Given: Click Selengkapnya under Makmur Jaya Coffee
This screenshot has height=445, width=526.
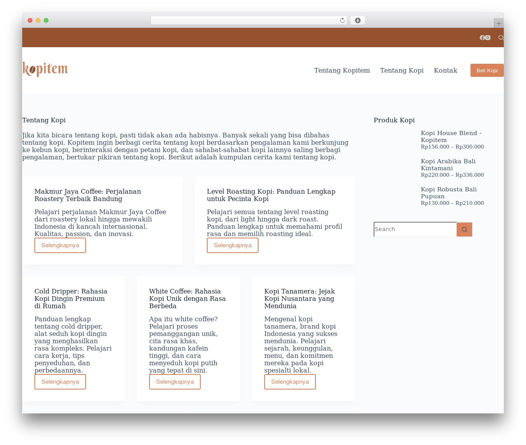Looking at the screenshot, I should pos(60,245).
